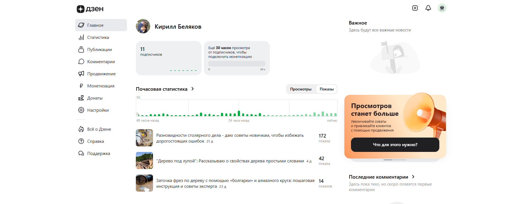
Task: Click the name Кирилл Беляков
Action: point(178,27)
